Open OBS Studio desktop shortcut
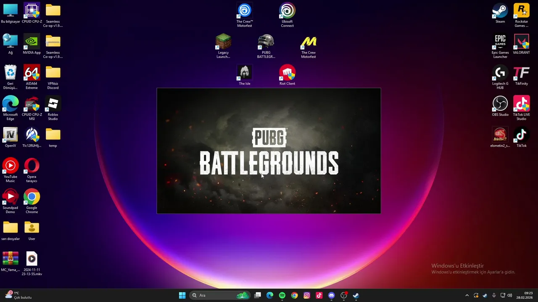The height and width of the screenshot is (302, 538). (500, 107)
